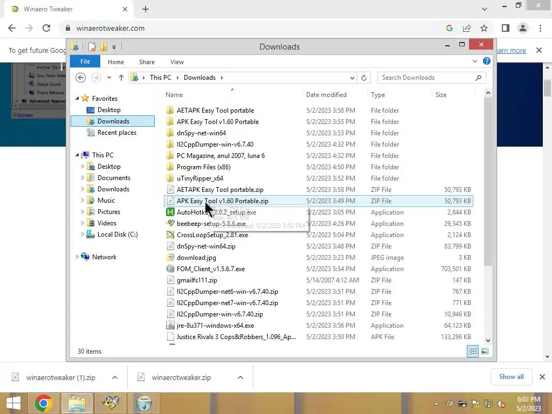Dismiss the Chrome infobar with X
The height and width of the screenshot is (414, 552).
click(539, 50)
